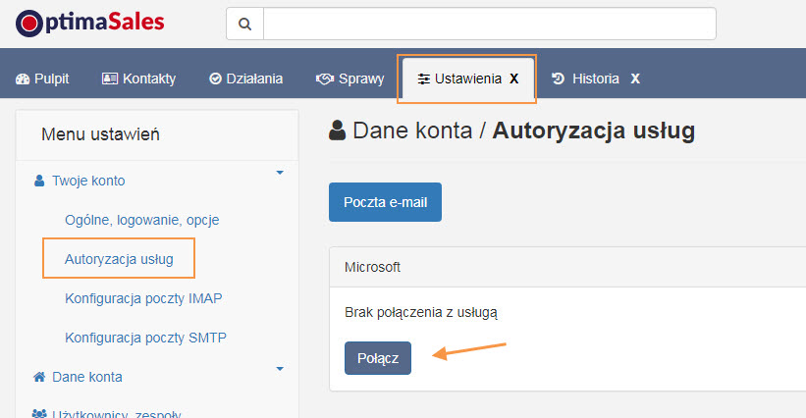Click the Sprawy handshake icon
This screenshot has height=418, width=806.
(325, 78)
